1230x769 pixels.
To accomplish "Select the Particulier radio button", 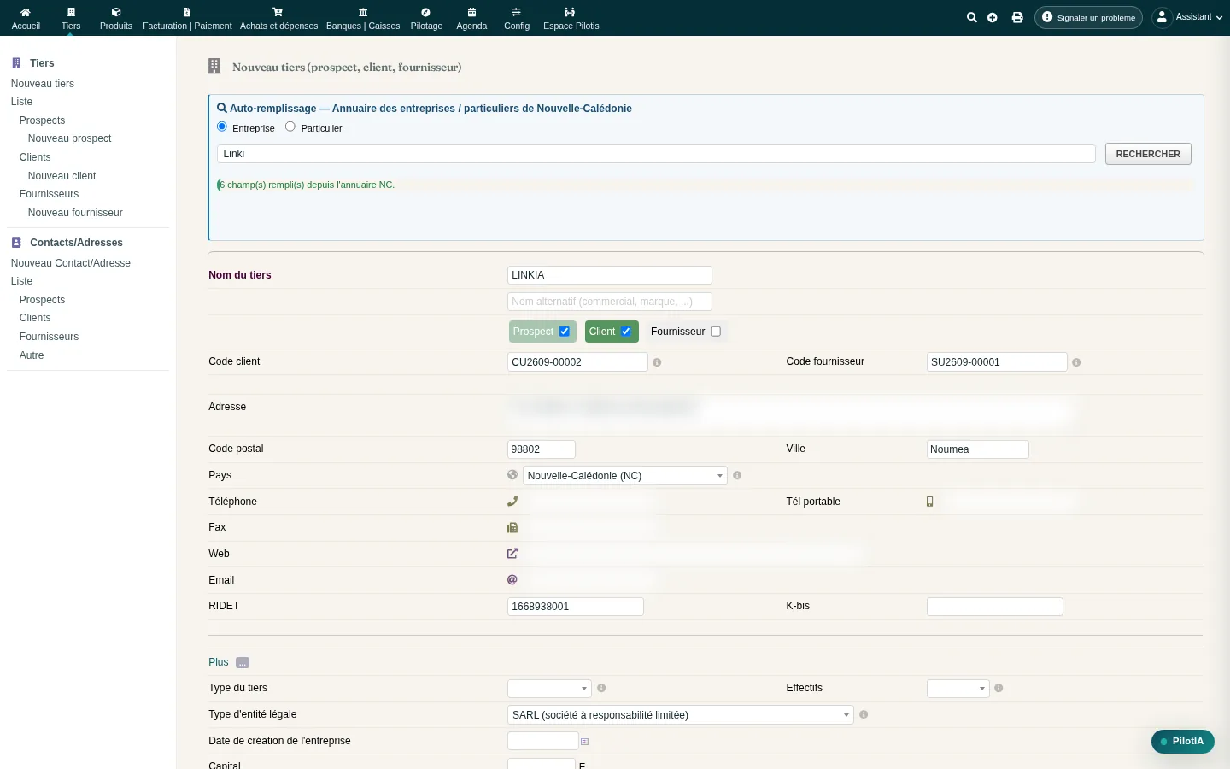I will coord(290,126).
